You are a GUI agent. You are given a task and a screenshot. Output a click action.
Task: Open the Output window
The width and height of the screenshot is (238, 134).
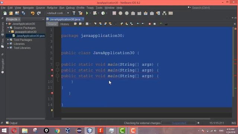pos(12,123)
